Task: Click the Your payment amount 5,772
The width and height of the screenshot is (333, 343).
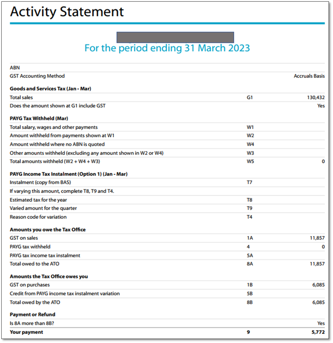Action: (318, 332)
